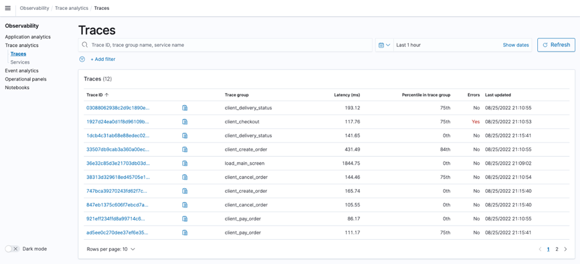Copy trace ID 36e32c85d3e21703db03d
The height and width of the screenshot is (264, 580).
point(185,164)
